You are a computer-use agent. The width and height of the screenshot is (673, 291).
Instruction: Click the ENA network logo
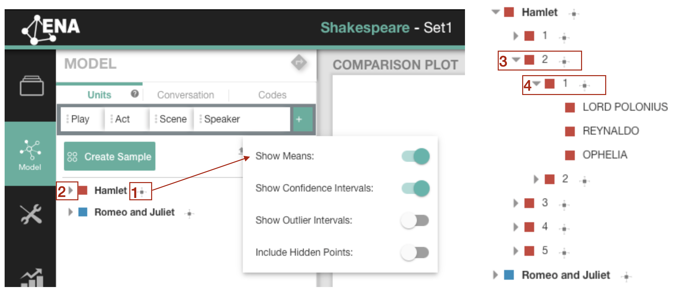click(50, 28)
